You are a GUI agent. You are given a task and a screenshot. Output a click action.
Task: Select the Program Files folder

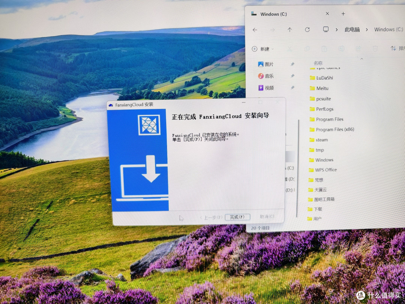click(326, 119)
